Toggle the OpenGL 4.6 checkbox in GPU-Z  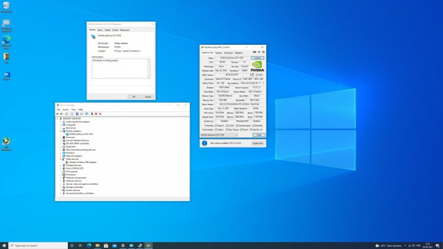tap(251, 129)
